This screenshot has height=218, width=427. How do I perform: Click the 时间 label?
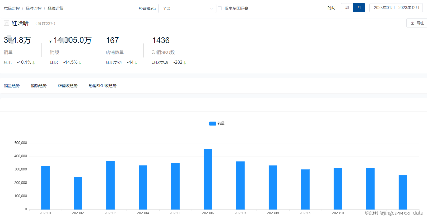(x=331, y=8)
